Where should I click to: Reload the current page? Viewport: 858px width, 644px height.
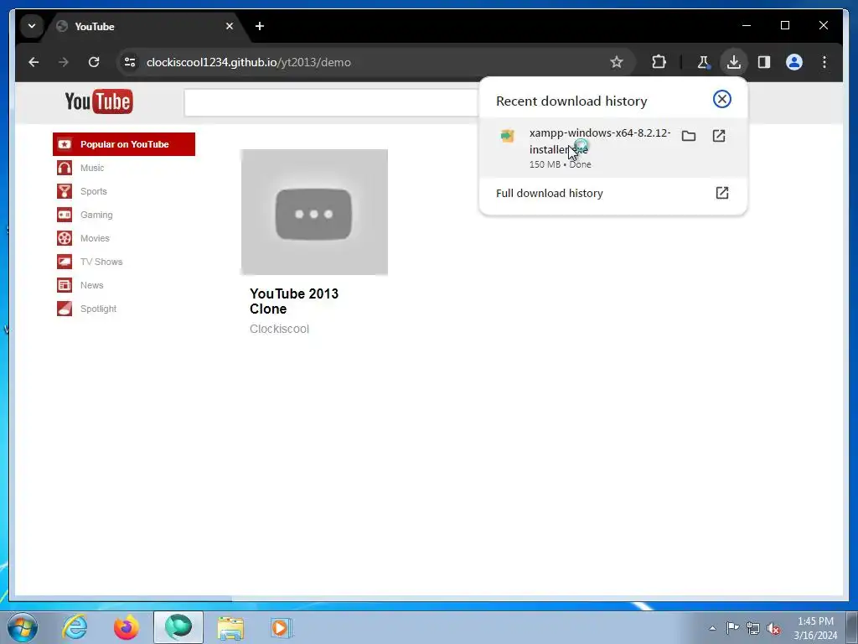(94, 62)
